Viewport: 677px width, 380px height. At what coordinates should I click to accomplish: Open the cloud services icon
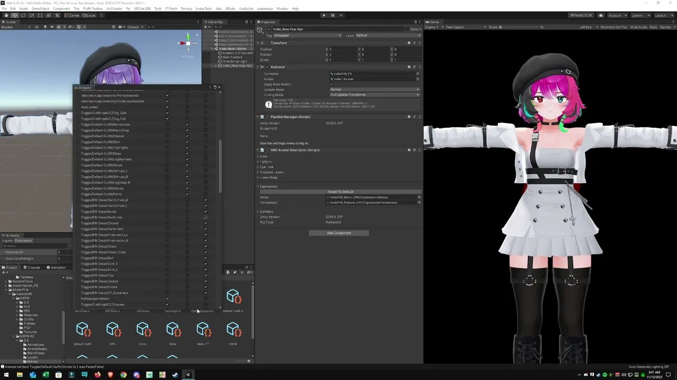coord(600,15)
